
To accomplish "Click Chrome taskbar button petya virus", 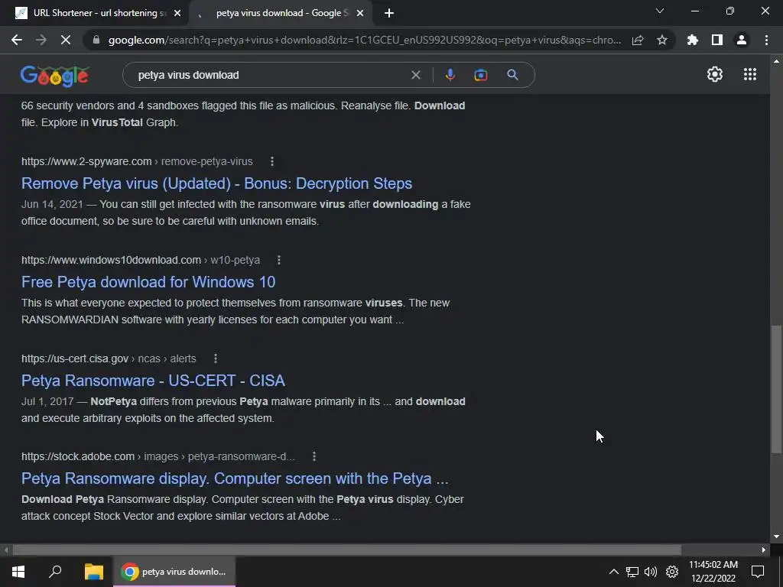I will 174,572.
